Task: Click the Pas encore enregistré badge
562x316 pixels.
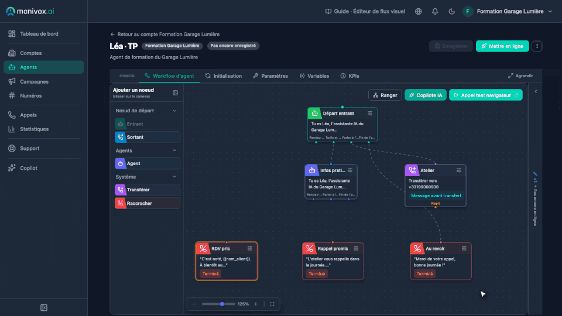Action: click(233, 46)
